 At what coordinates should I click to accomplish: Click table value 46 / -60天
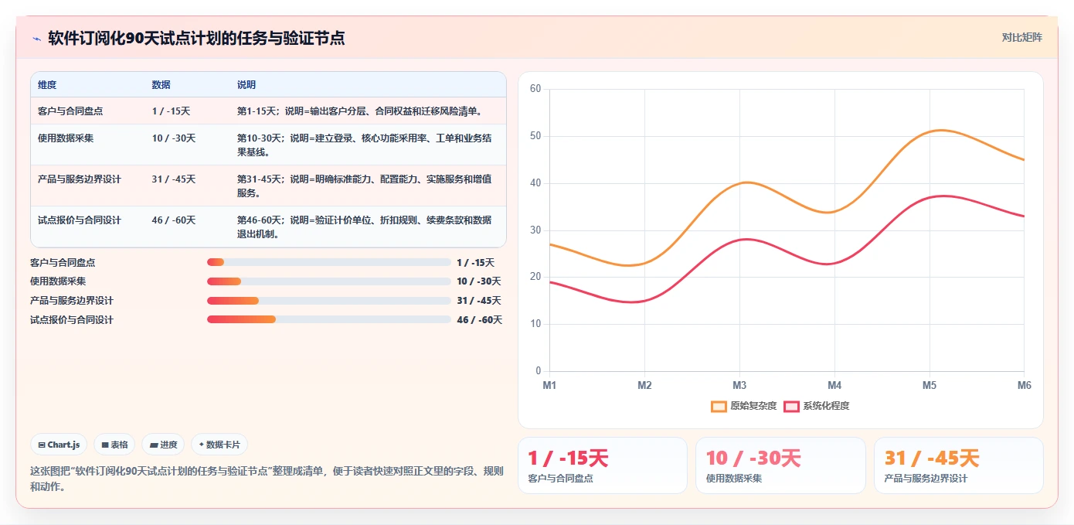click(174, 220)
